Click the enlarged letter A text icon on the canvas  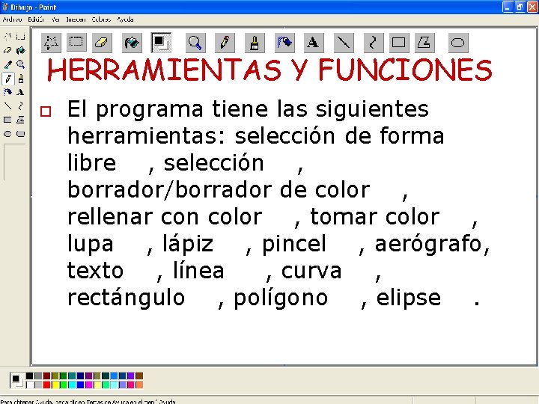coord(314,43)
